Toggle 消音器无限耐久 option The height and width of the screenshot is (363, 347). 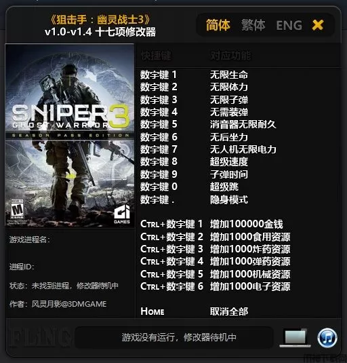(x=243, y=125)
